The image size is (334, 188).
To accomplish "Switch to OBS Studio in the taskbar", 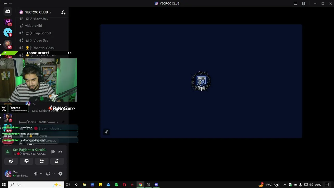I will pos(148,185).
